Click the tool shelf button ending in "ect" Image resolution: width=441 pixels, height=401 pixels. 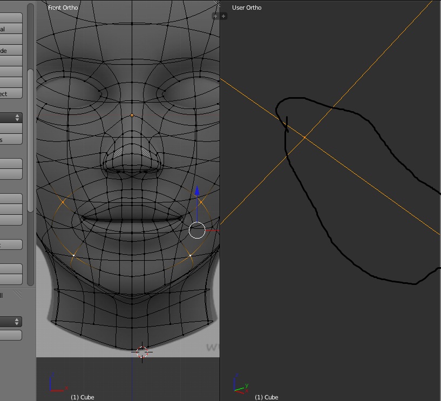11,94
